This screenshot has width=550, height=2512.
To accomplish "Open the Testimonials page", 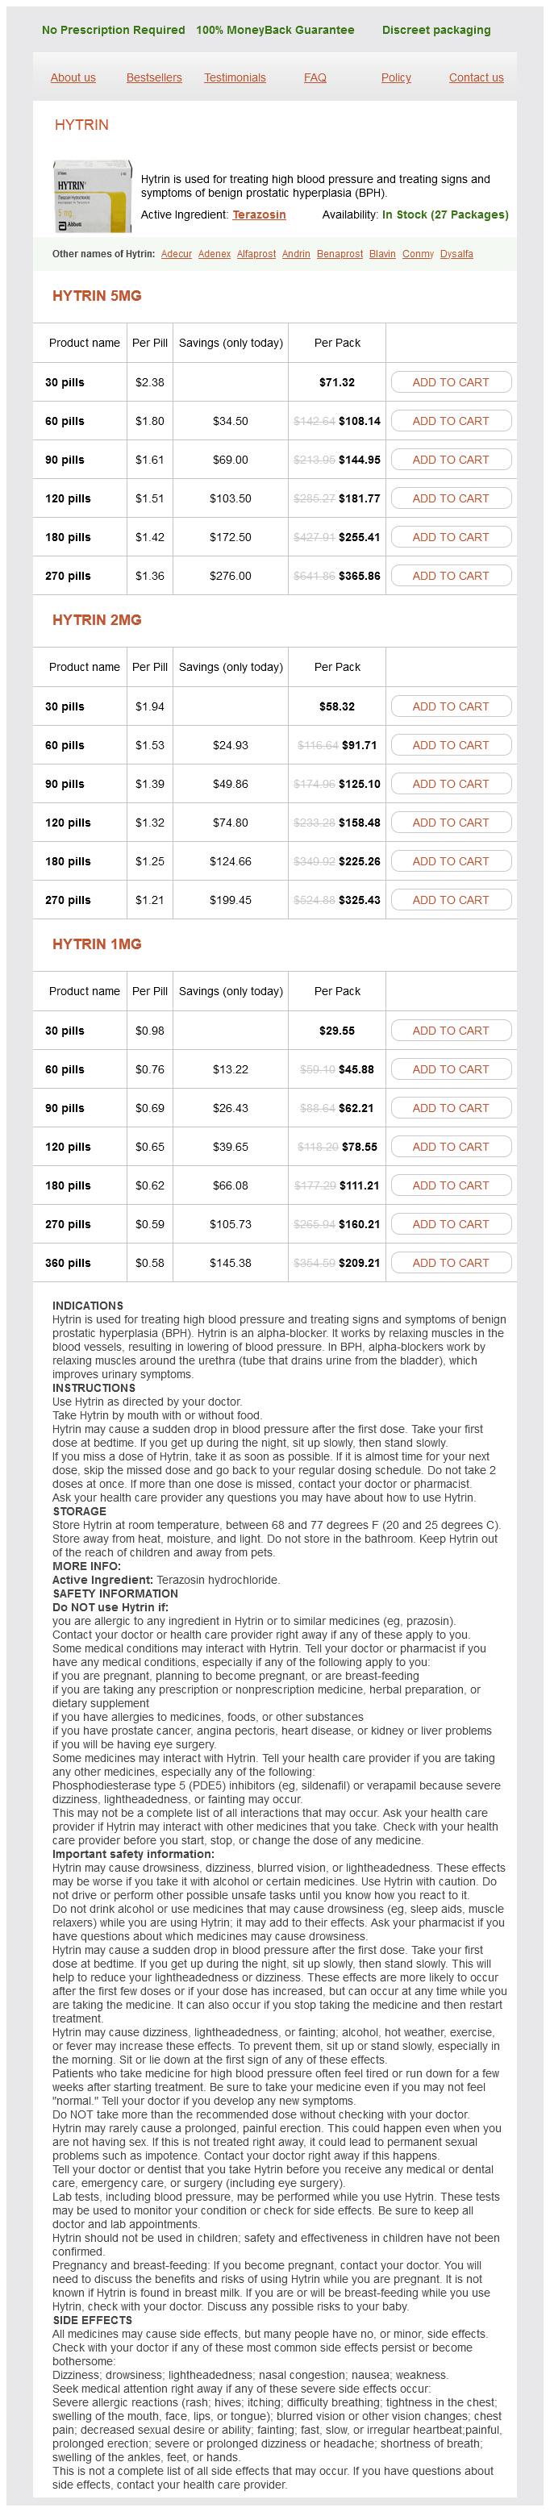I will (234, 78).
